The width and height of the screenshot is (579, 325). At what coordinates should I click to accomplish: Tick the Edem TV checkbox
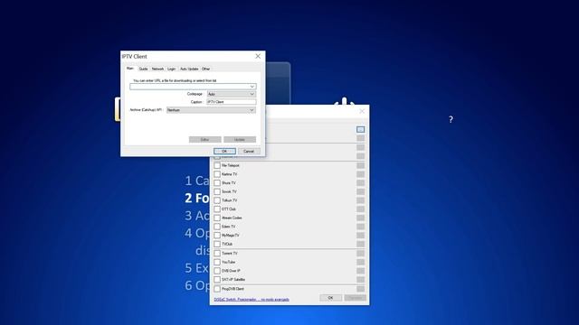point(217,227)
